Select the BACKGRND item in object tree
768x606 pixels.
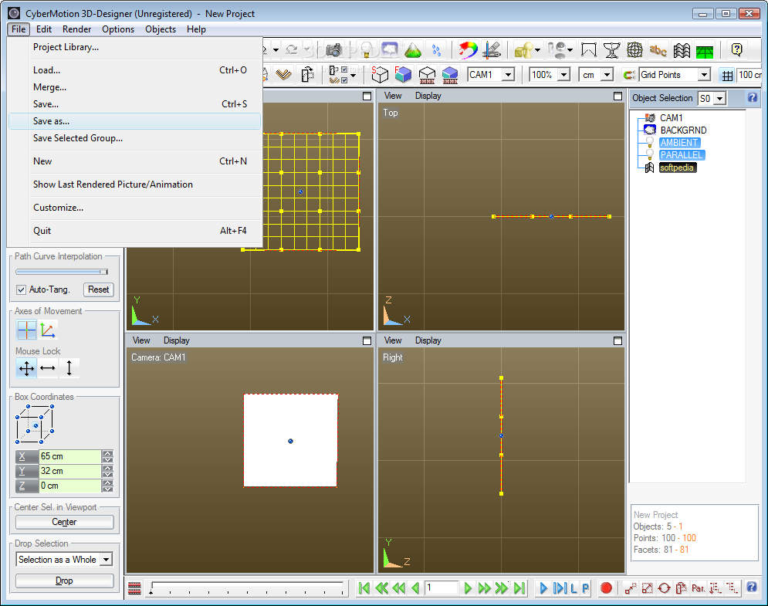tap(683, 130)
